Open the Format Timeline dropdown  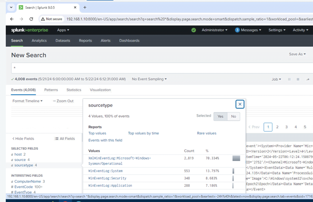pyautogui.click(x=27, y=101)
